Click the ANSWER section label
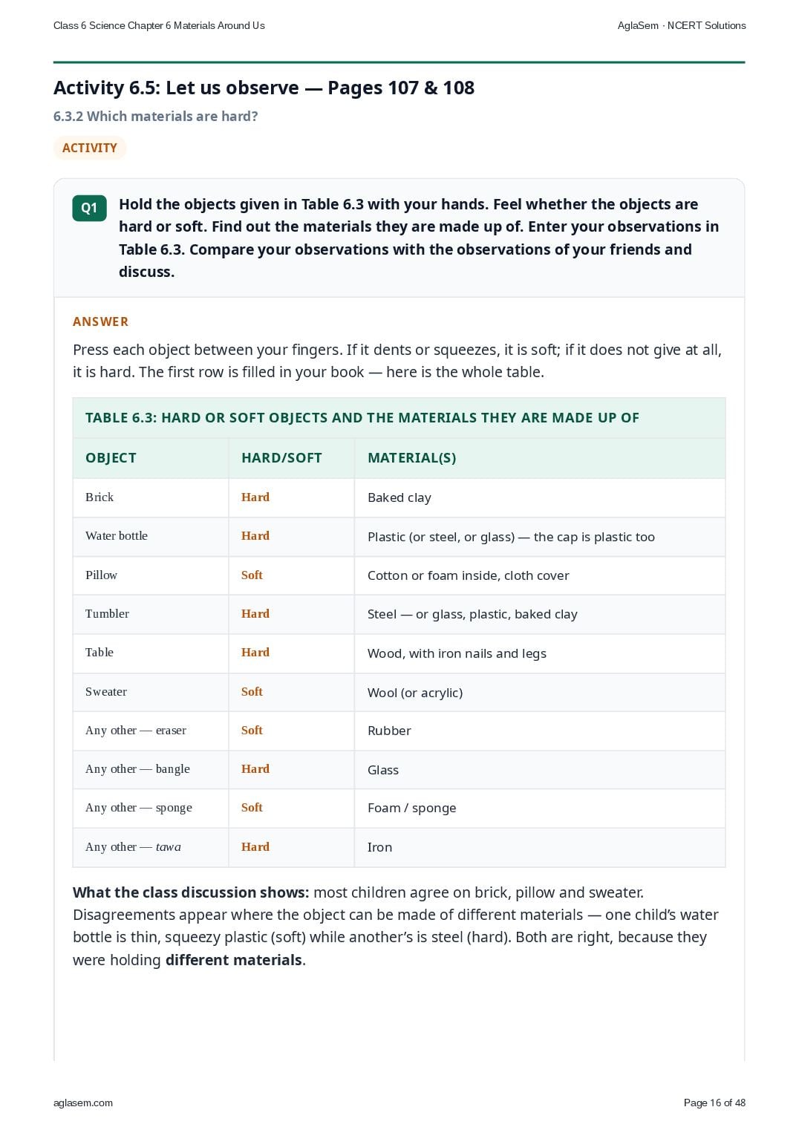The image size is (799, 1130). tap(100, 321)
